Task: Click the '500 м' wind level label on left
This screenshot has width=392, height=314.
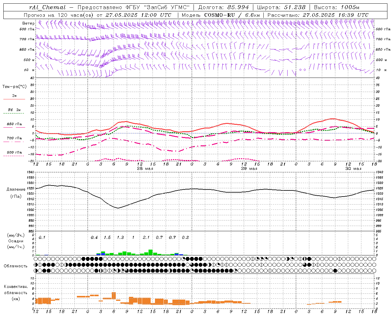Action: tap(29, 60)
